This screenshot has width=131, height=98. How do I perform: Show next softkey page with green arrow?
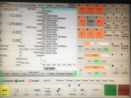(x=75, y=74)
